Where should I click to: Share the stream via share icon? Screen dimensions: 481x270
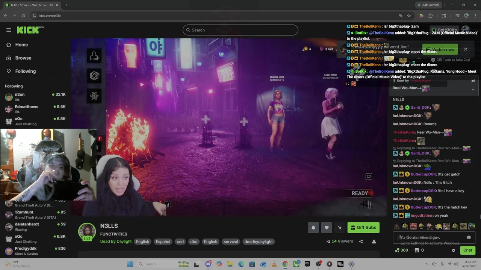[x=361, y=241]
